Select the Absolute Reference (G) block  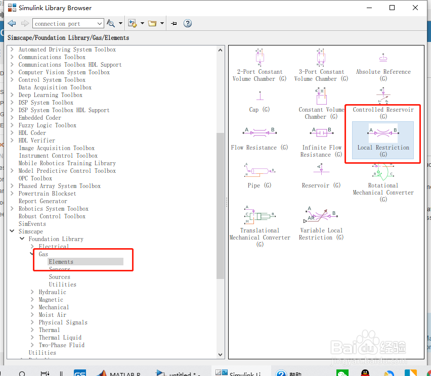[x=383, y=67]
